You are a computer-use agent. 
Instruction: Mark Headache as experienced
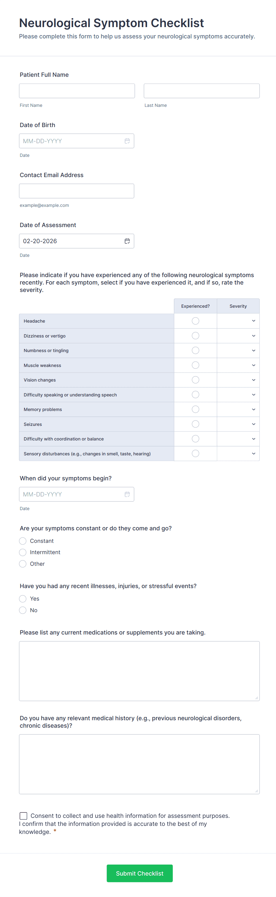(x=196, y=321)
